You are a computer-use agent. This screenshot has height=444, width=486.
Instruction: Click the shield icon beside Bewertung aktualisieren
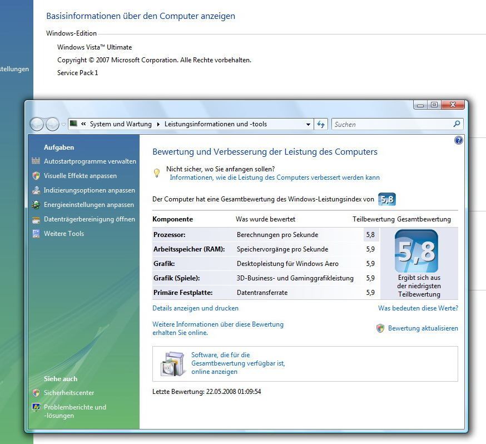[380, 328]
